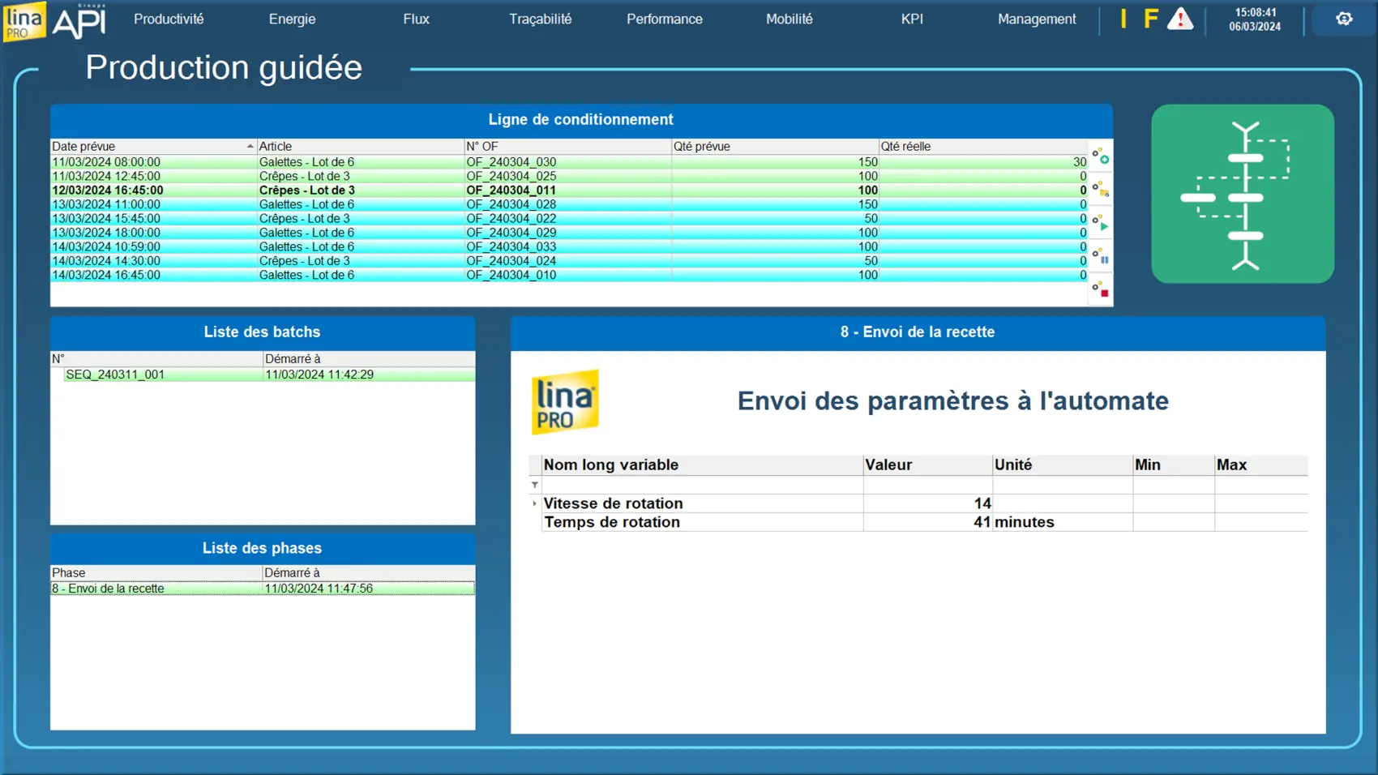
Task: Open user settings gear icon
Action: pyautogui.click(x=1343, y=19)
